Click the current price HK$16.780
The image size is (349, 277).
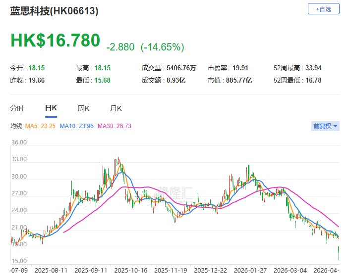55,41
